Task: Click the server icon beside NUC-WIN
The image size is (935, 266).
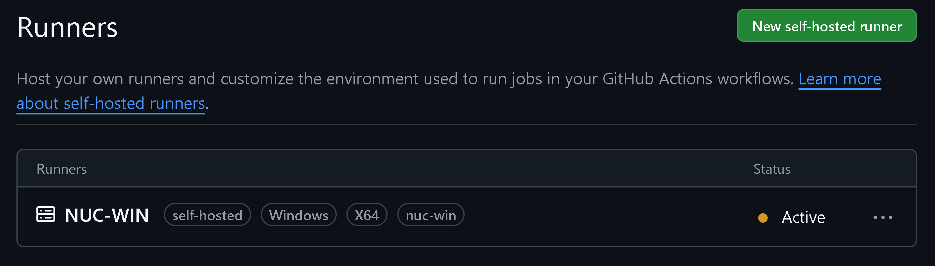Action: (46, 214)
